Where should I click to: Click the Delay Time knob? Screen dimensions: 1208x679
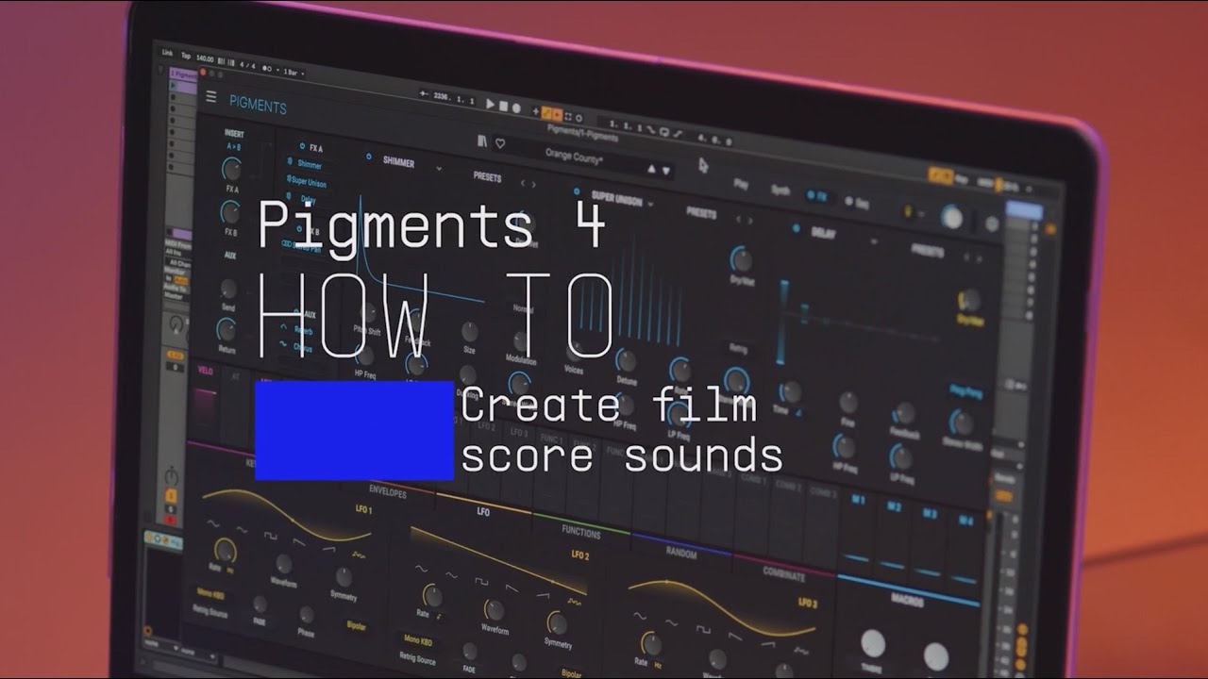point(791,392)
